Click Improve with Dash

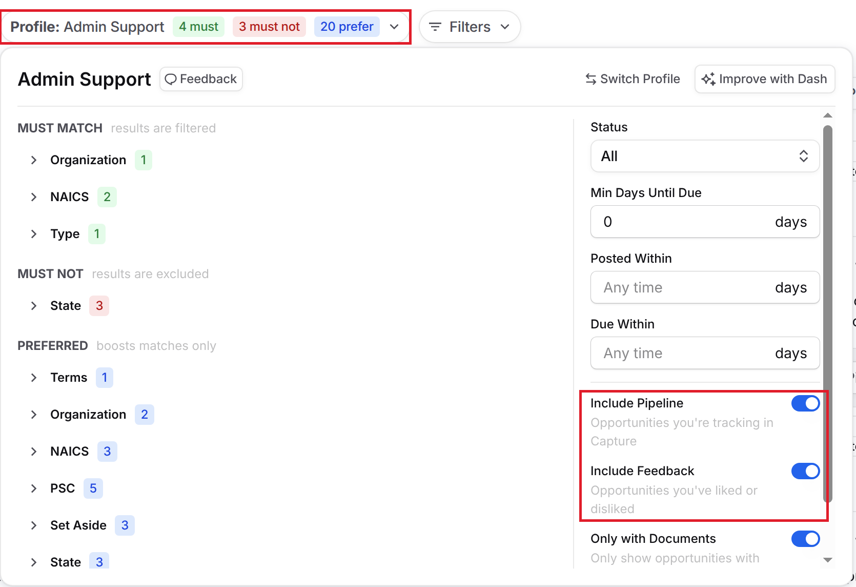tap(765, 79)
